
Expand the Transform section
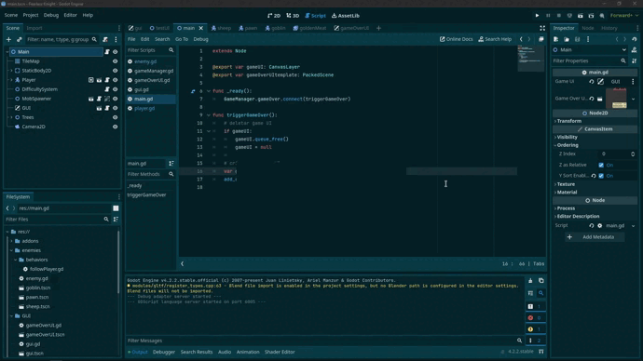tap(568, 121)
